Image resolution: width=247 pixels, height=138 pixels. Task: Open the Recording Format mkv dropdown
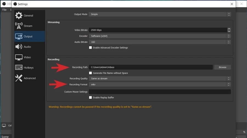[x=160, y=84]
